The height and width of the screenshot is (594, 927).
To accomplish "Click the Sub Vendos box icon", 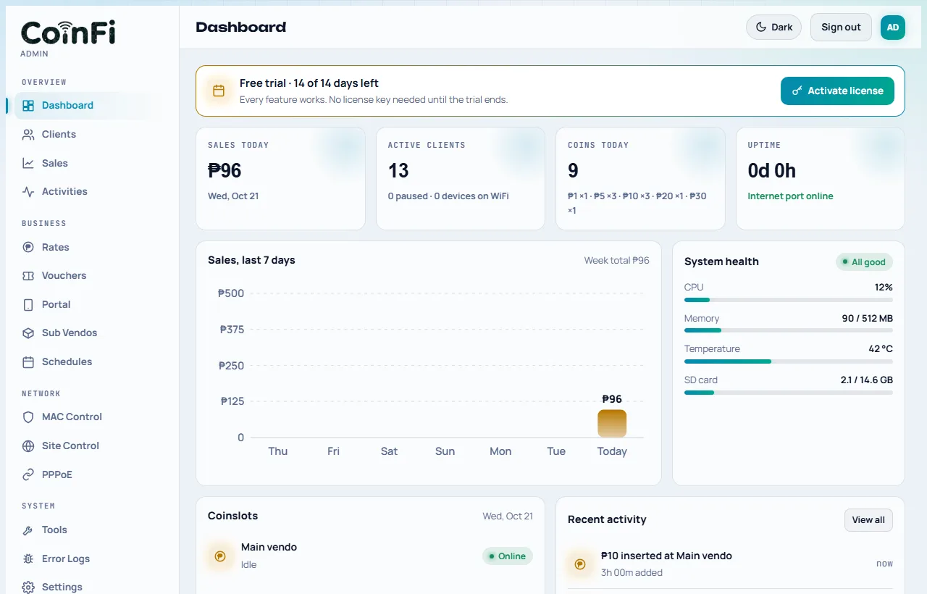I will (x=28, y=333).
